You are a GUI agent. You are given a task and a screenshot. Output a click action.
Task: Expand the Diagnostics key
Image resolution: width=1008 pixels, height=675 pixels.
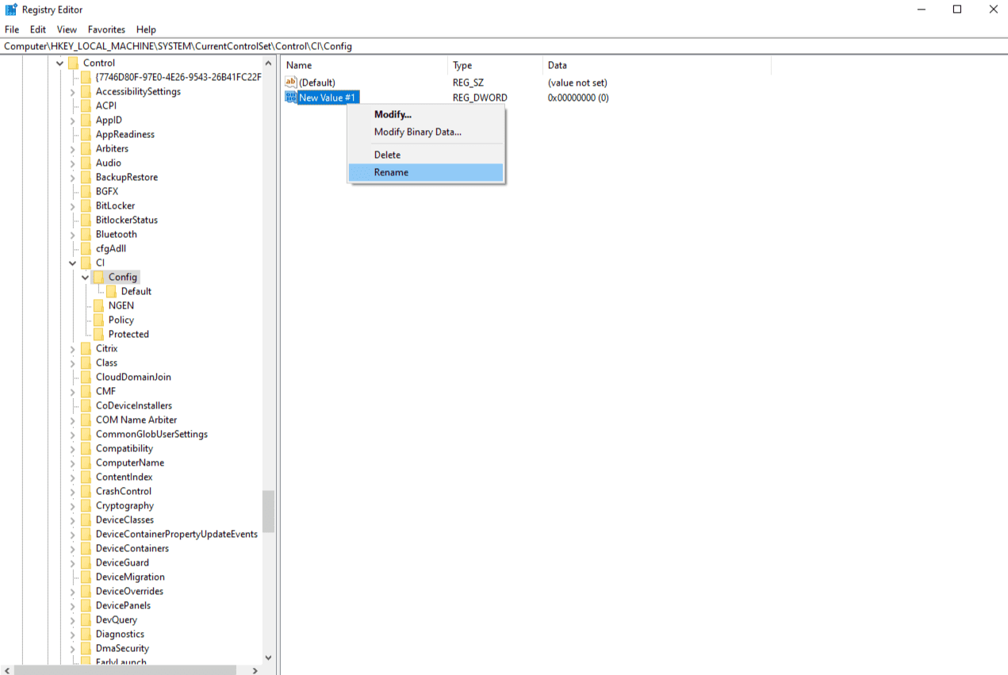[72, 634]
